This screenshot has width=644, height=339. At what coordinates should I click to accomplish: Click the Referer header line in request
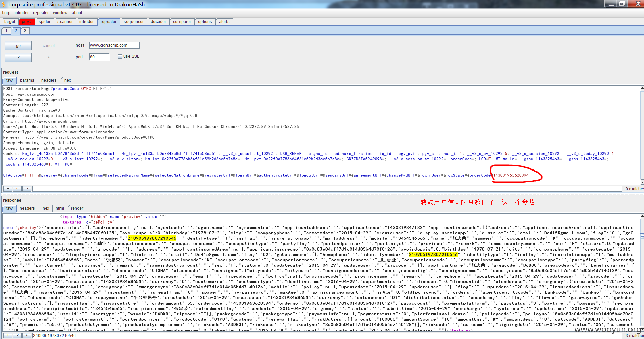click(x=79, y=137)
